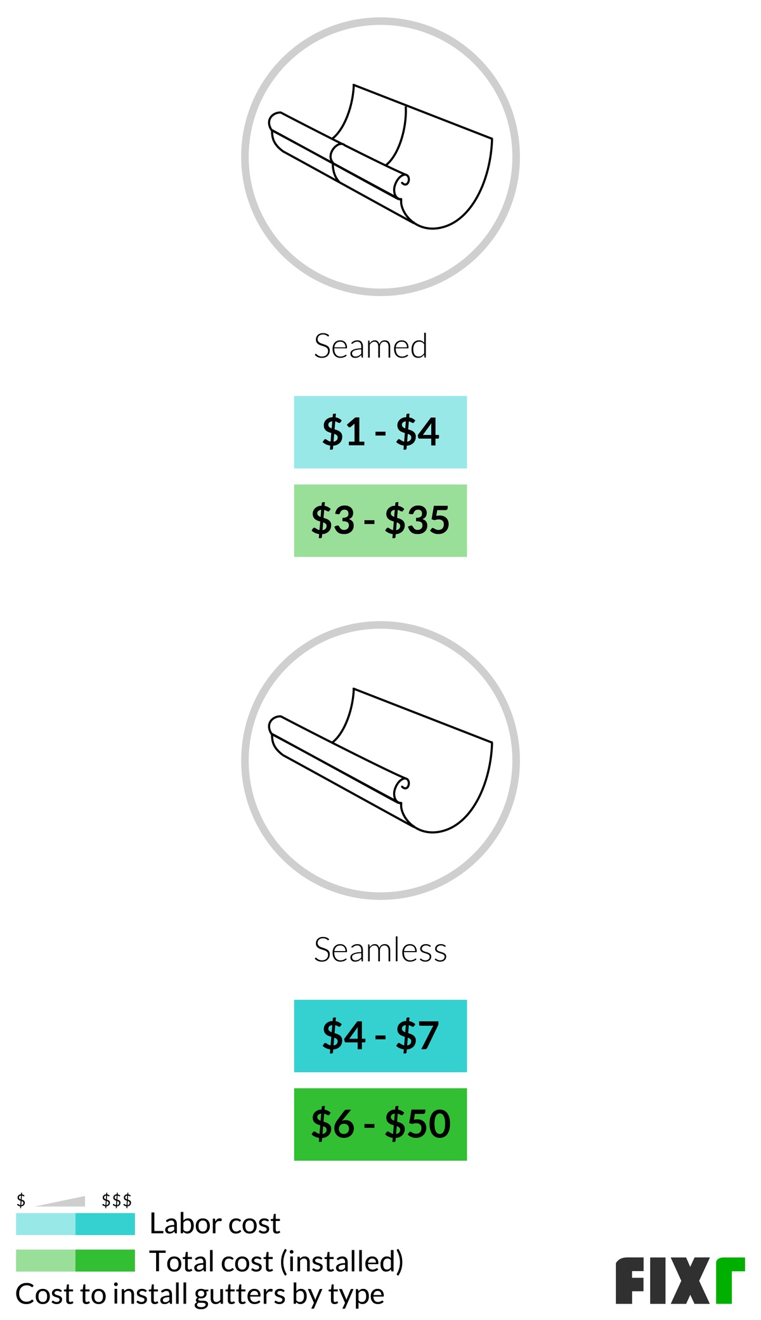
Task: Select the Seamless label
Action: tap(380, 950)
